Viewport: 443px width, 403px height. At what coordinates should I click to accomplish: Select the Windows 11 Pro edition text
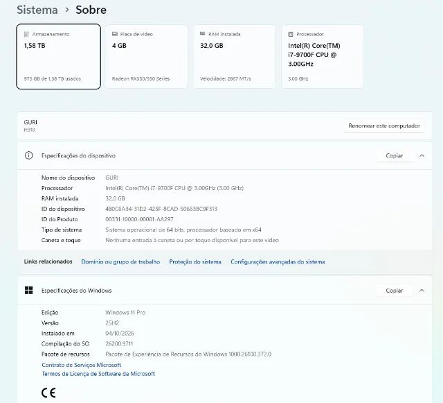(125, 313)
